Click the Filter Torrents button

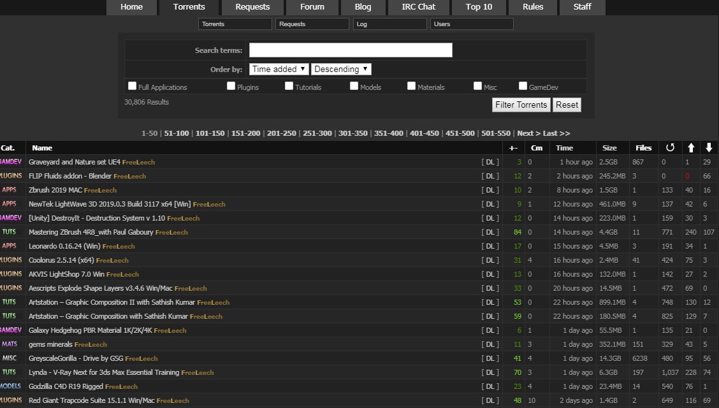(x=521, y=105)
